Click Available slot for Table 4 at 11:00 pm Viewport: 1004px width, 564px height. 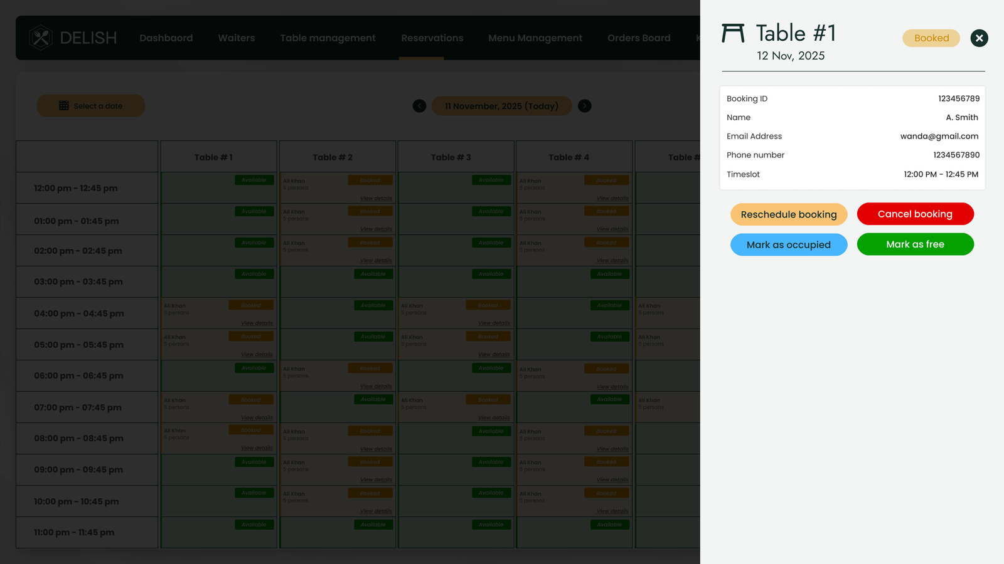coord(610,525)
